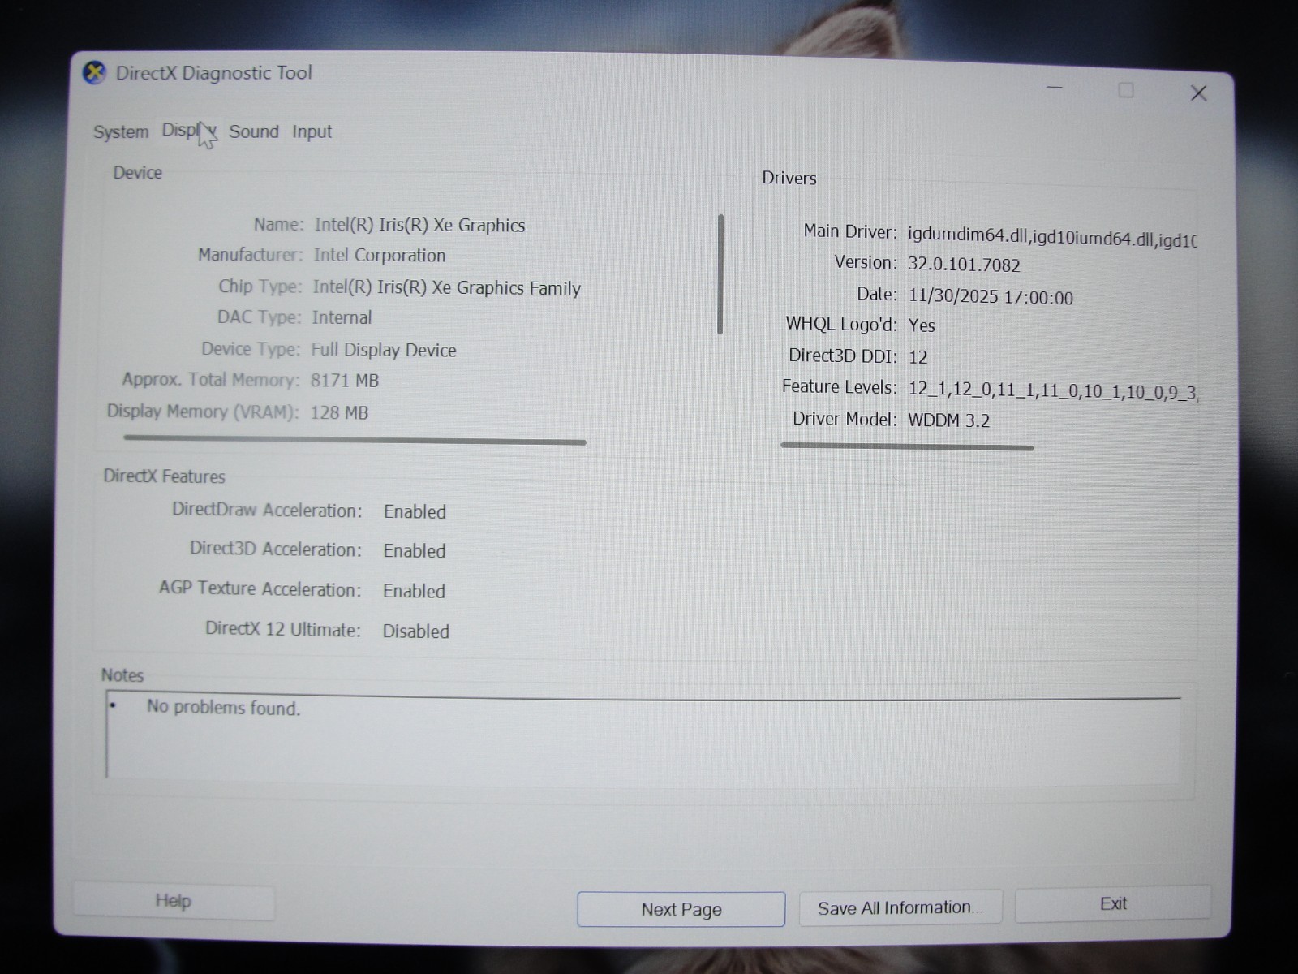Click the total memory value 8171 MB
The image size is (1298, 974).
(x=345, y=381)
